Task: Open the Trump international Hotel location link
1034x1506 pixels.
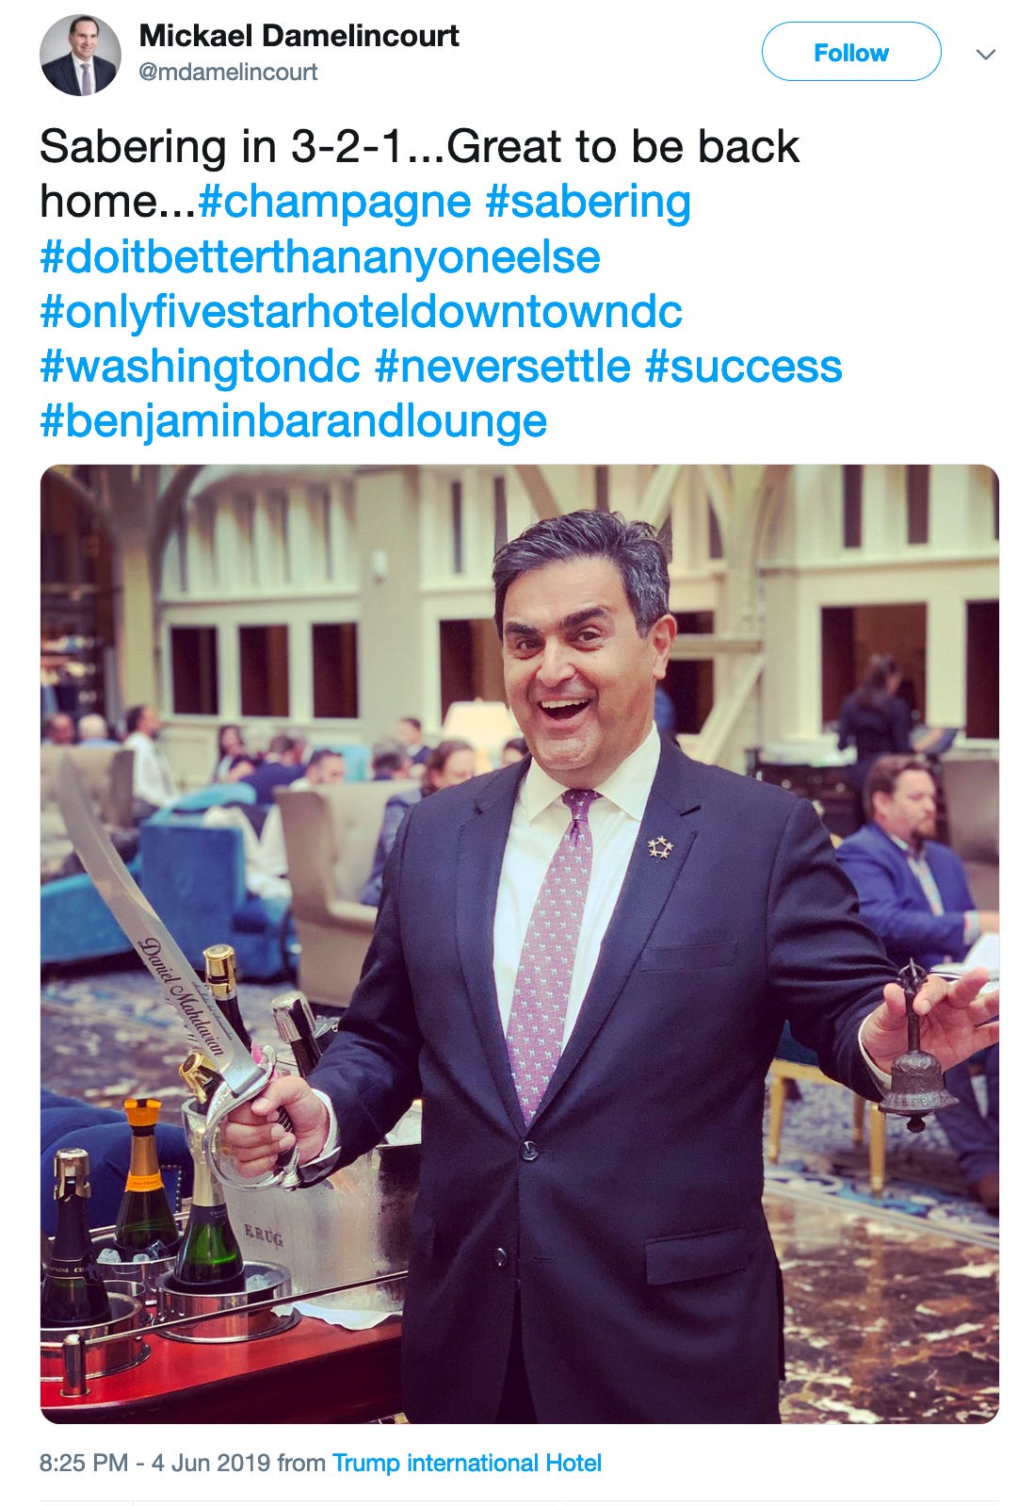Action: tap(467, 1463)
